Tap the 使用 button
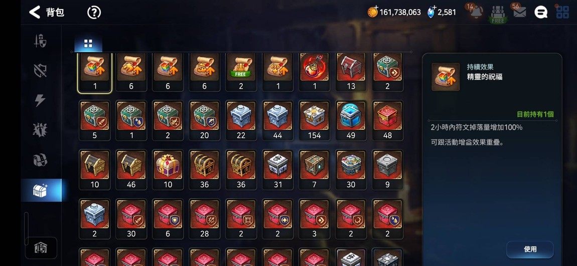The width and height of the screenshot is (577, 266). click(530, 249)
